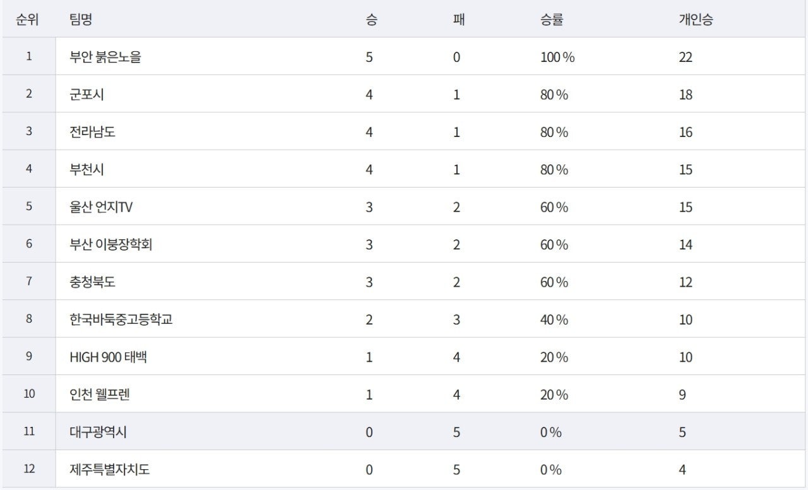Click the 패 column header

point(458,20)
